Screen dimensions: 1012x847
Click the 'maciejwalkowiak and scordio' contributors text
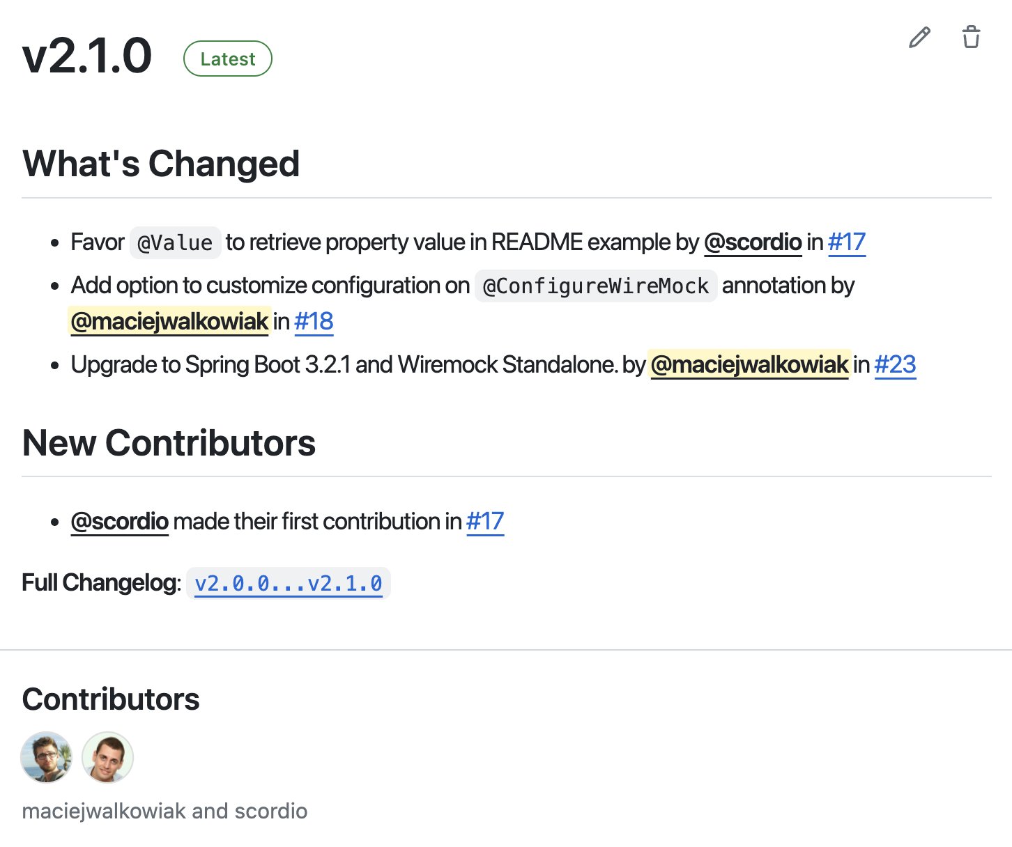(x=164, y=811)
